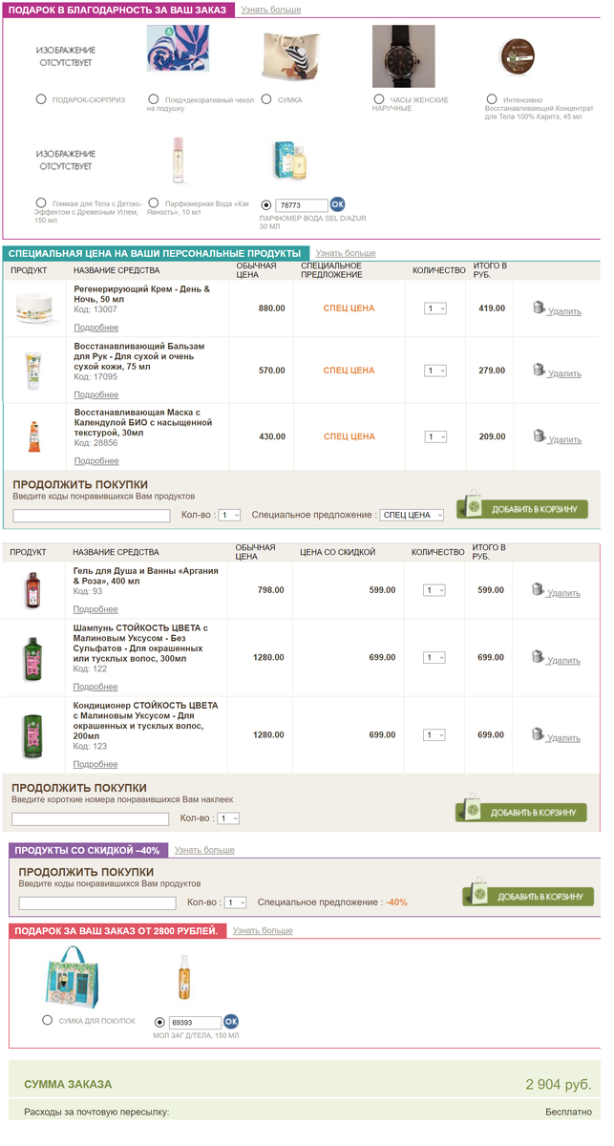Select СУМКА ДЛЯ ПОКУПОК gift option
The image size is (614, 1146).
pyautogui.click(x=48, y=1021)
